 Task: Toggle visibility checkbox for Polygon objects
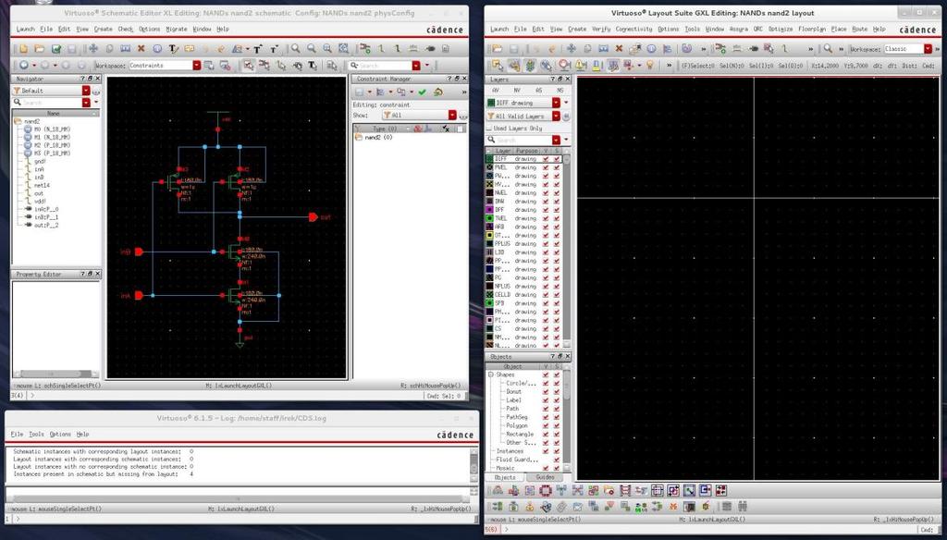point(546,425)
